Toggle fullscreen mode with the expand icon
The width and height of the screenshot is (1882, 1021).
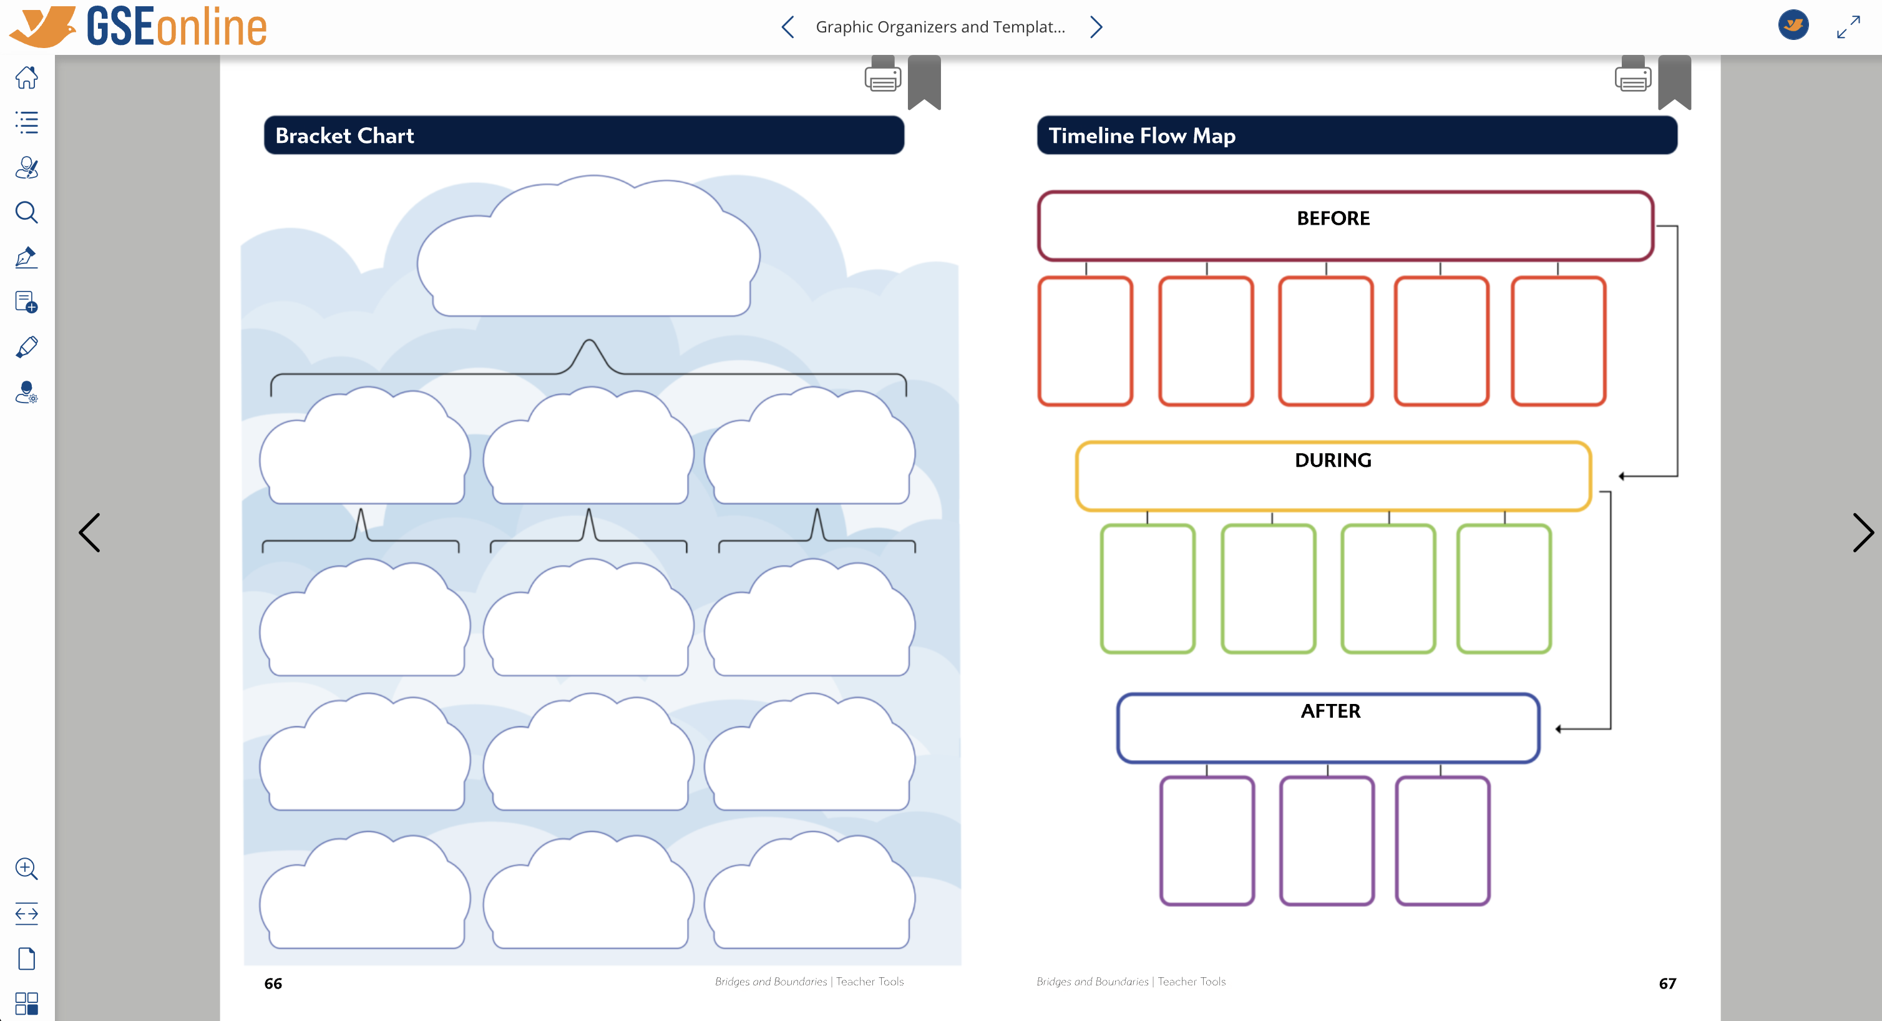pyautogui.click(x=1848, y=27)
